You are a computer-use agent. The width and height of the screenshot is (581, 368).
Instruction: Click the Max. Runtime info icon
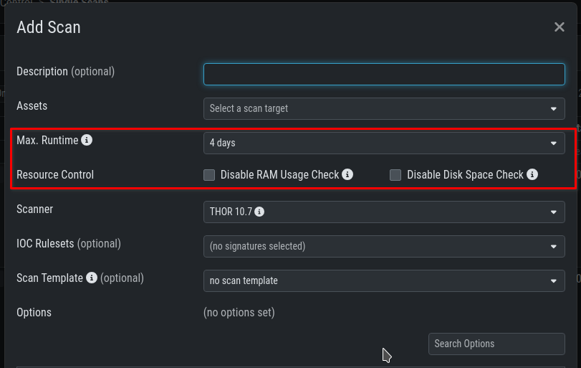point(87,141)
